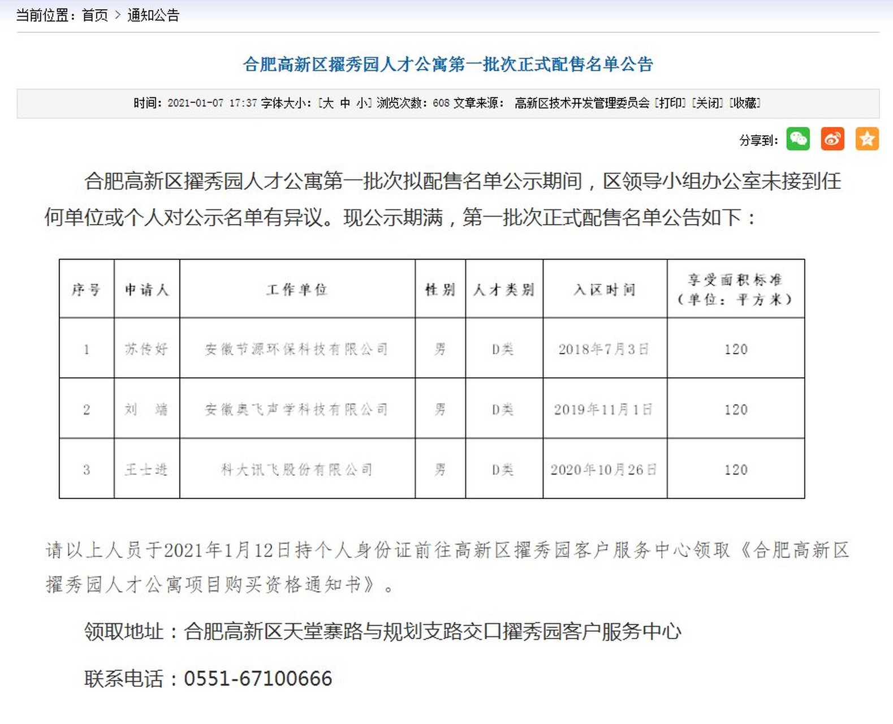
Task: Select the 领取地址 address line
Action: click(383, 631)
